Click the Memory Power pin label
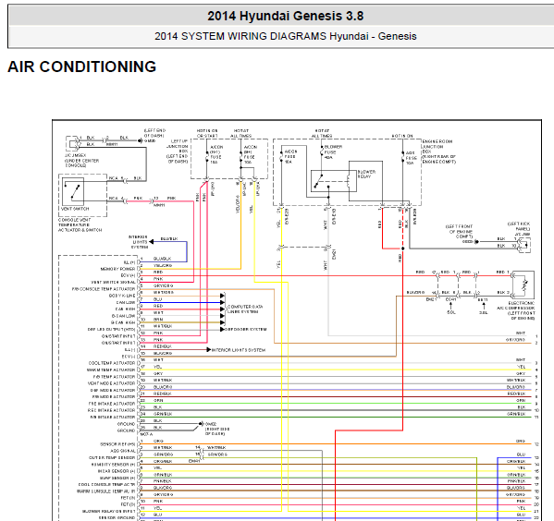Viewport: 554px width, 521px height. (117, 269)
